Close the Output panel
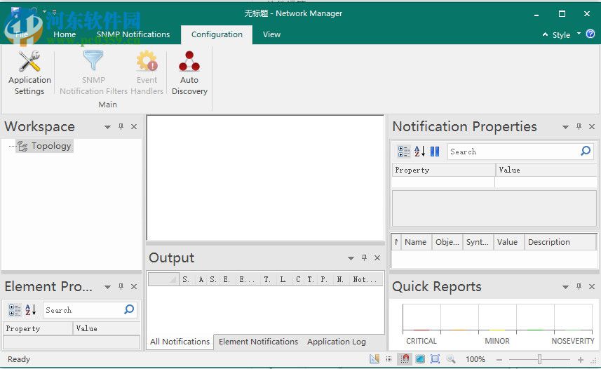 coord(377,258)
